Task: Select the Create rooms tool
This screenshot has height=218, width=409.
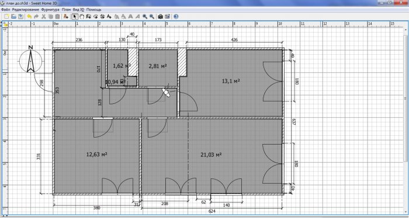Action: (95, 16)
